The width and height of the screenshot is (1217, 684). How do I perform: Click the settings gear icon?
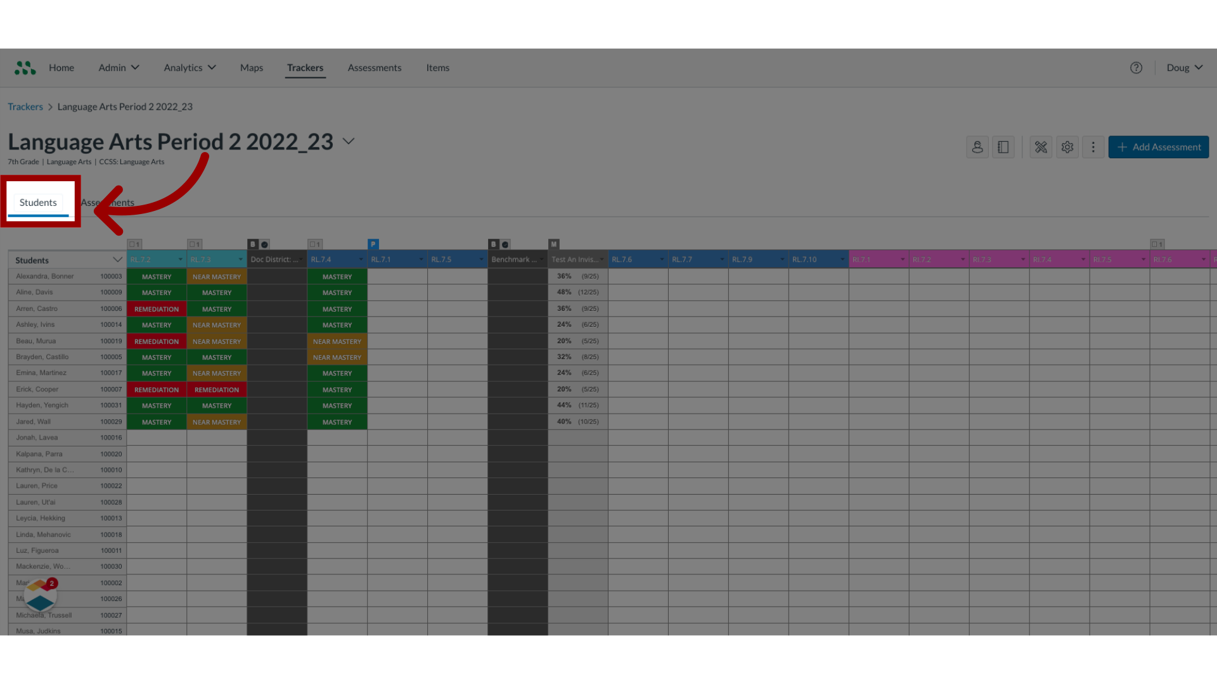[x=1067, y=146]
